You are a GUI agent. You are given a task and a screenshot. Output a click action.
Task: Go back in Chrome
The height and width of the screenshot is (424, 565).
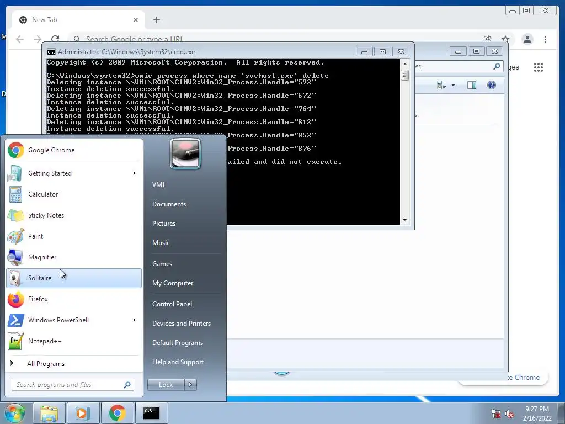click(x=20, y=39)
